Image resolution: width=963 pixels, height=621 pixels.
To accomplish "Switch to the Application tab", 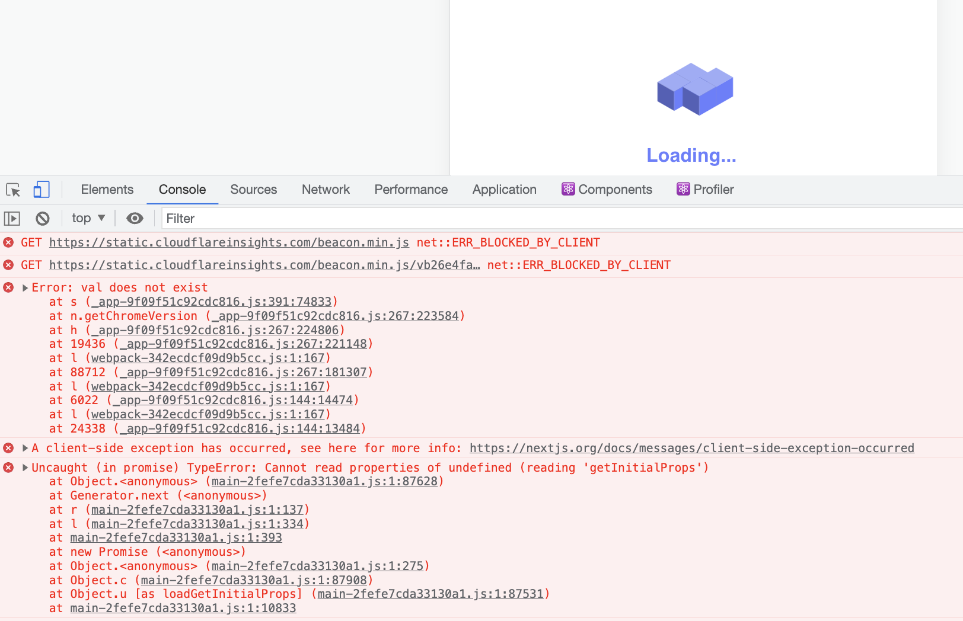I will point(504,189).
